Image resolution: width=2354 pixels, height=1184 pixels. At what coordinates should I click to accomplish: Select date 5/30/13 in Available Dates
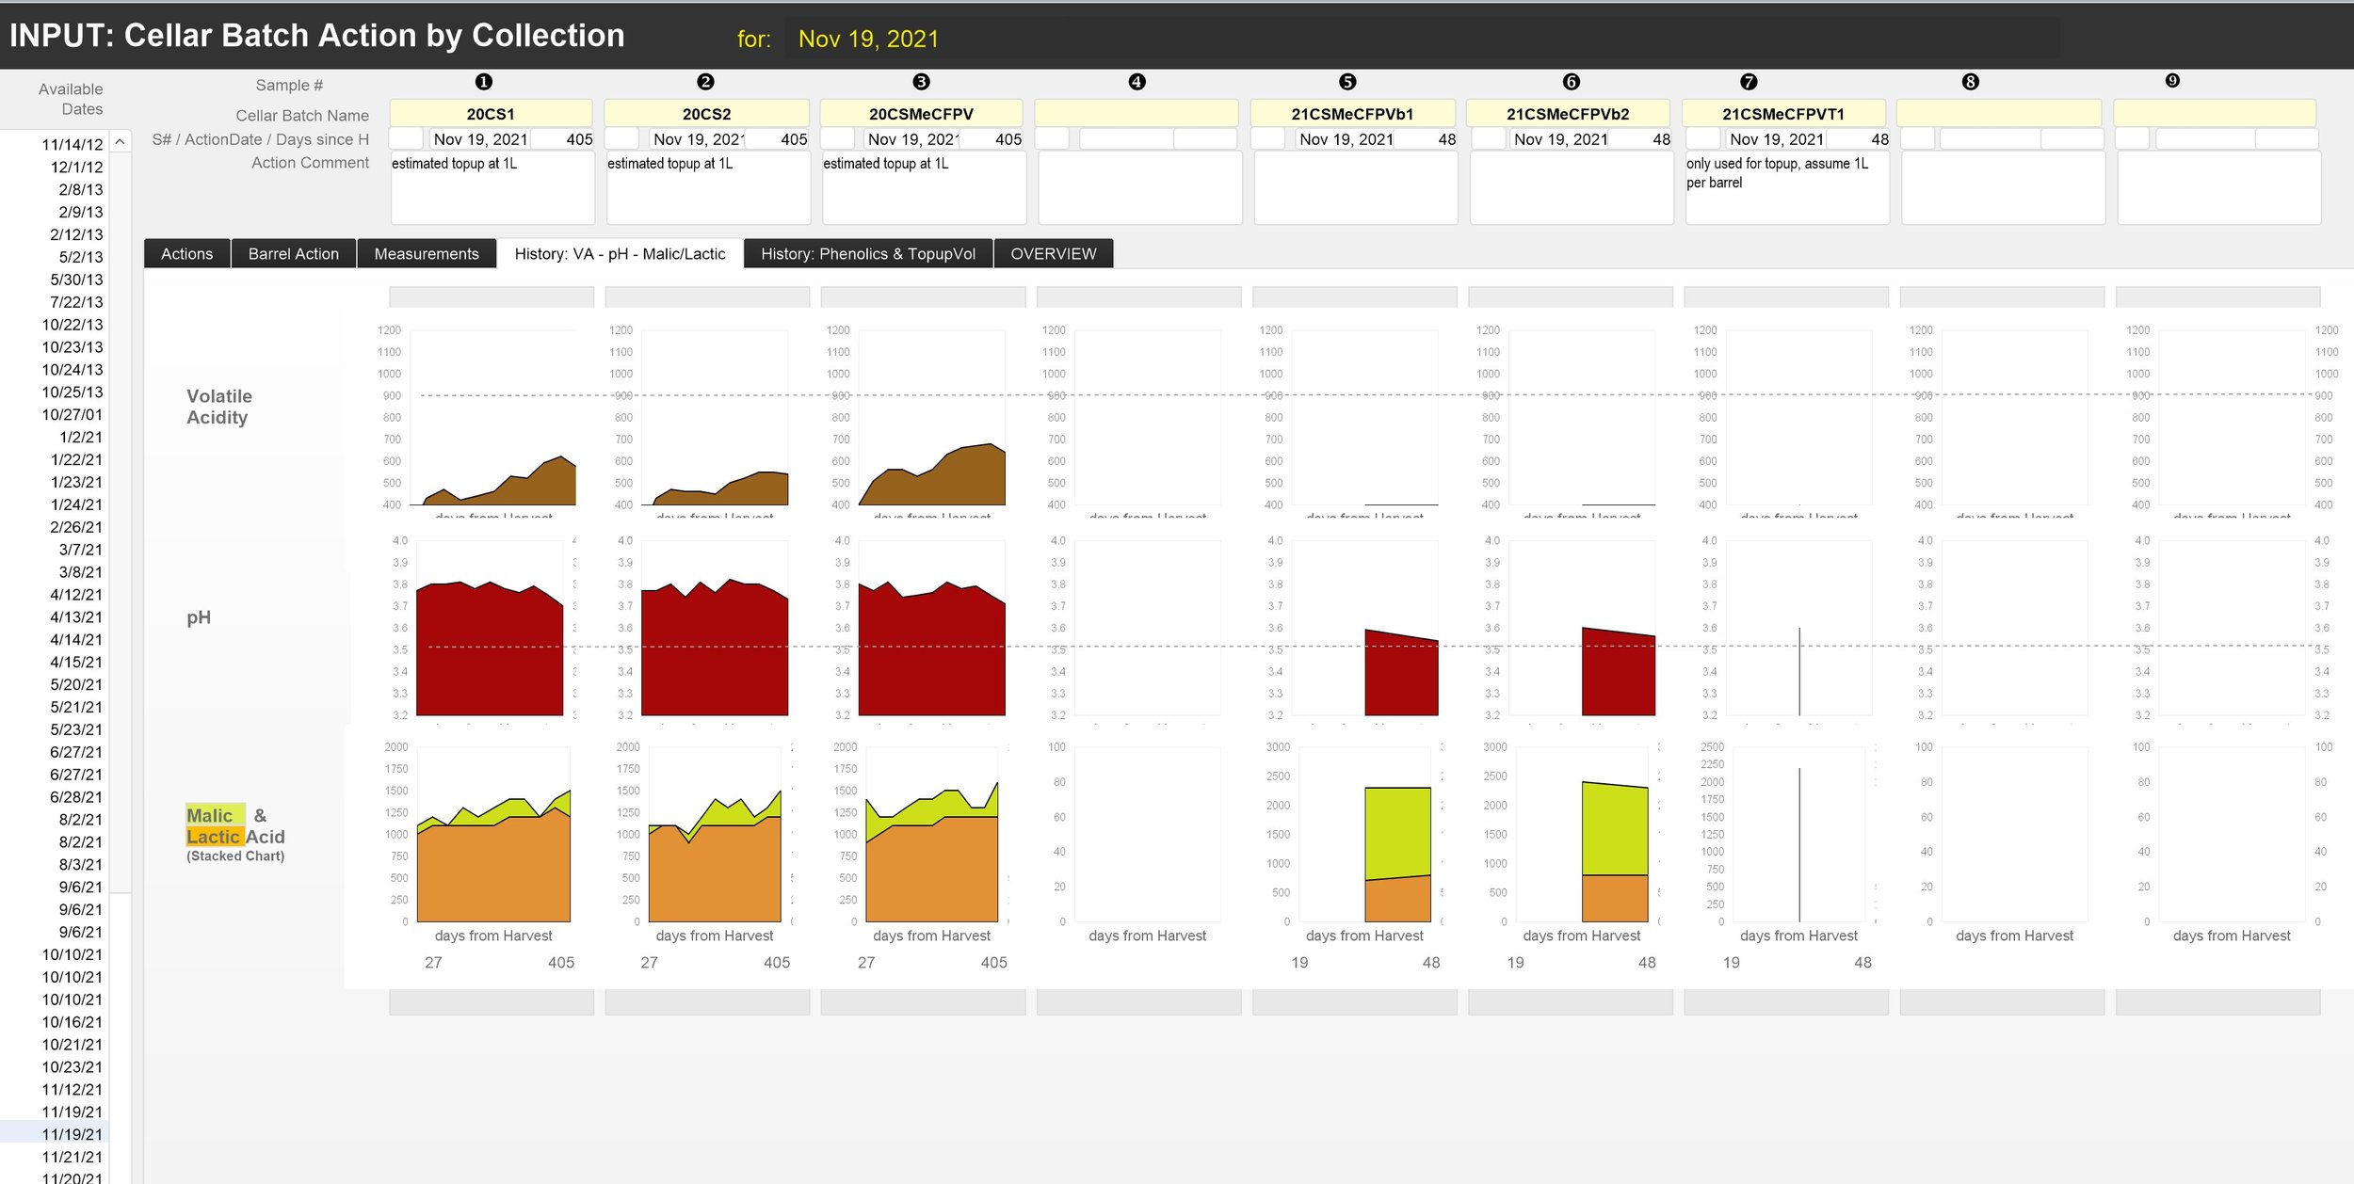coord(76,280)
